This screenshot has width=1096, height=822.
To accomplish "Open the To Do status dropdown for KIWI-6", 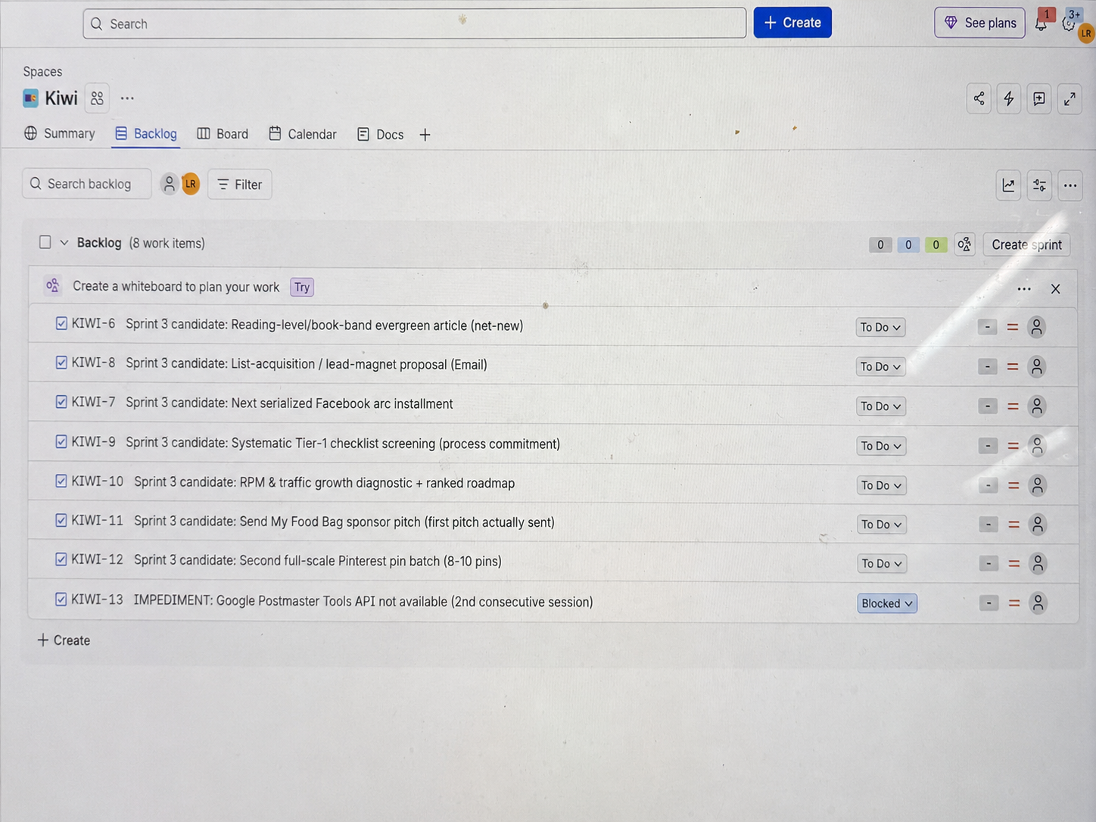I will [880, 327].
